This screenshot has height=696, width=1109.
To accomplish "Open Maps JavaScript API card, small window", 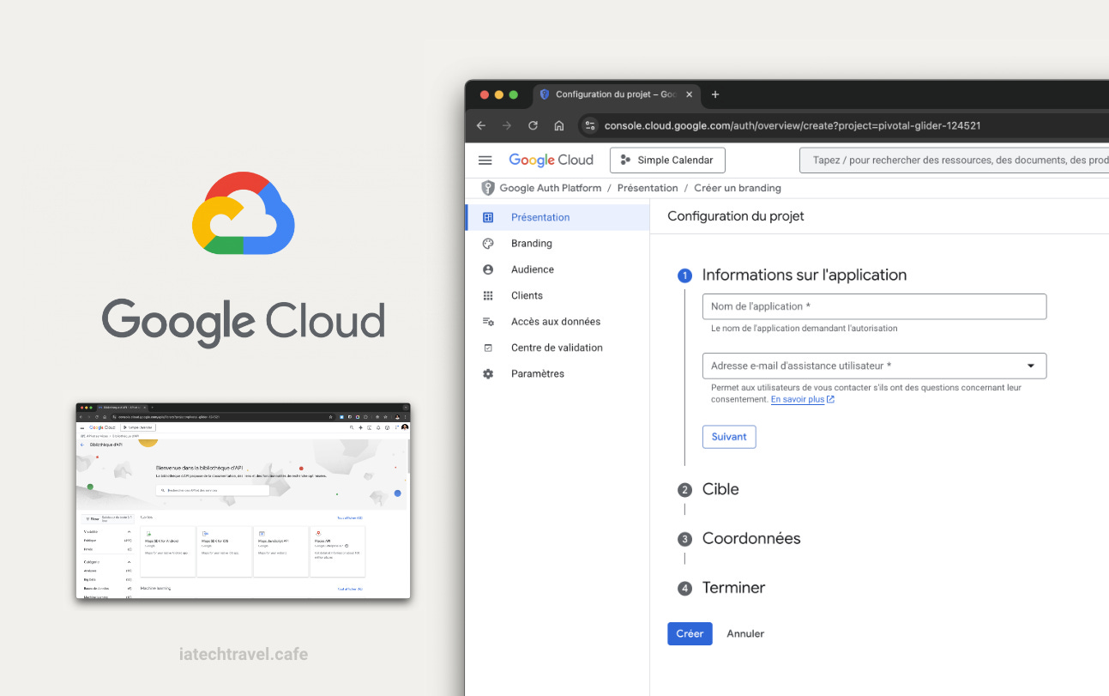I will (x=281, y=552).
